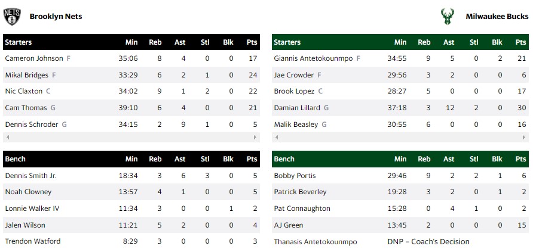The image size is (533, 249).
Task: Click left scroll arrow under Nets starters table
Action: [x=7, y=137]
